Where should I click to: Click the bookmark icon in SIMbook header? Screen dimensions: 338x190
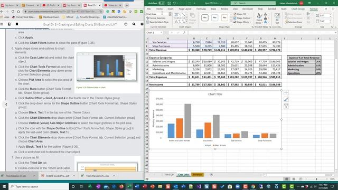[x=17, y=24]
